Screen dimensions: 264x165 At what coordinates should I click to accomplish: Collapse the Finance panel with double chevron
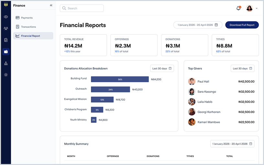(x=51, y=5)
